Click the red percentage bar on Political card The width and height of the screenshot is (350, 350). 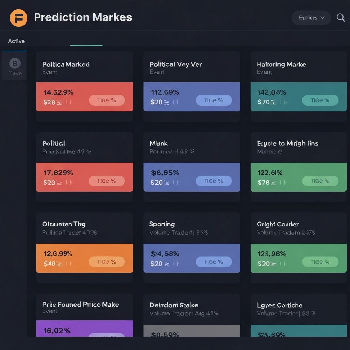[x=84, y=177]
